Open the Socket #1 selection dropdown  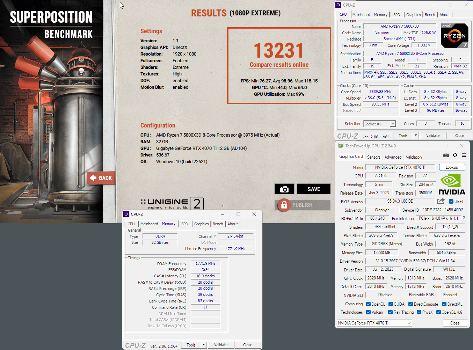point(379,124)
